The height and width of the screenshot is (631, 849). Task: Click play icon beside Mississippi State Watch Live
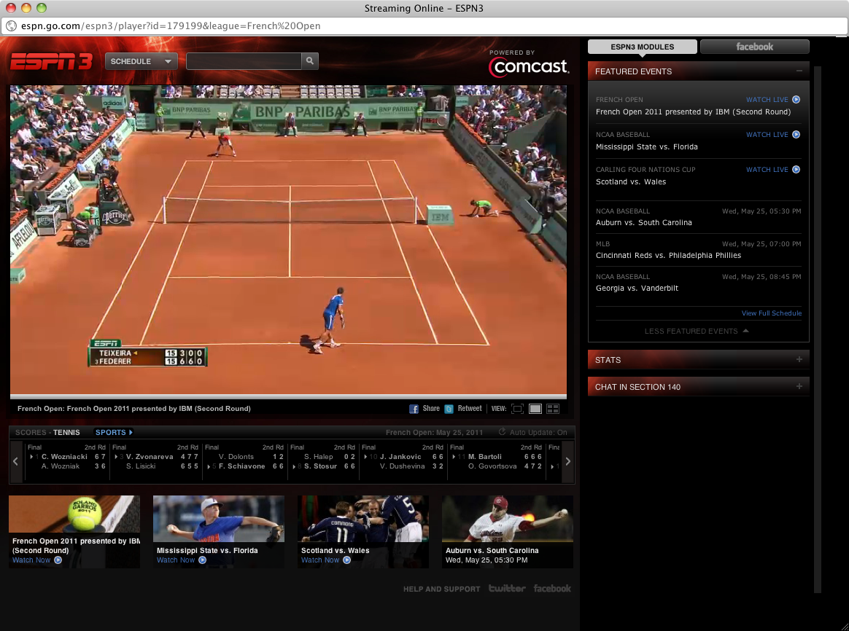796,135
